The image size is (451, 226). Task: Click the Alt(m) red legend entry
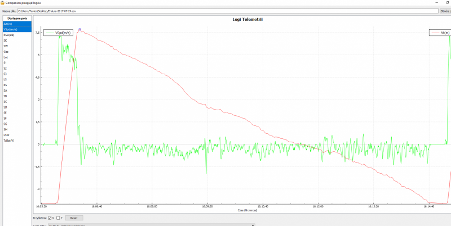[438, 33]
